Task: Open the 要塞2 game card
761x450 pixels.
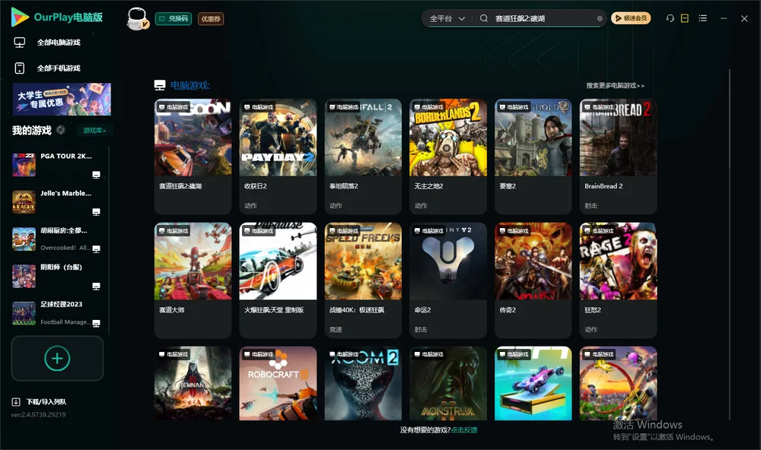Action: coord(533,156)
